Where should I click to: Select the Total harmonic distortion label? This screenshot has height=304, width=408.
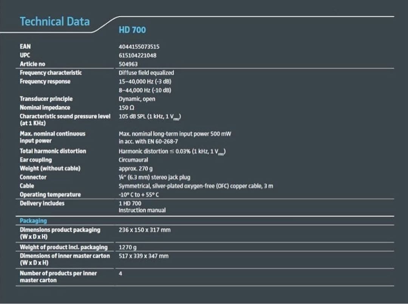(53, 151)
